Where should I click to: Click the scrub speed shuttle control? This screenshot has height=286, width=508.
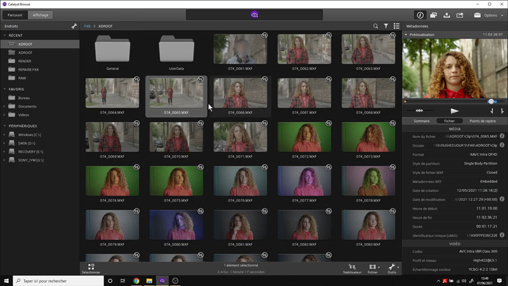tap(419, 111)
